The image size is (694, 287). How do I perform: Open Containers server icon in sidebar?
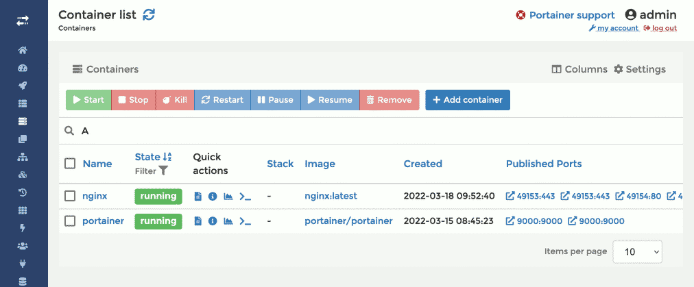23,121
